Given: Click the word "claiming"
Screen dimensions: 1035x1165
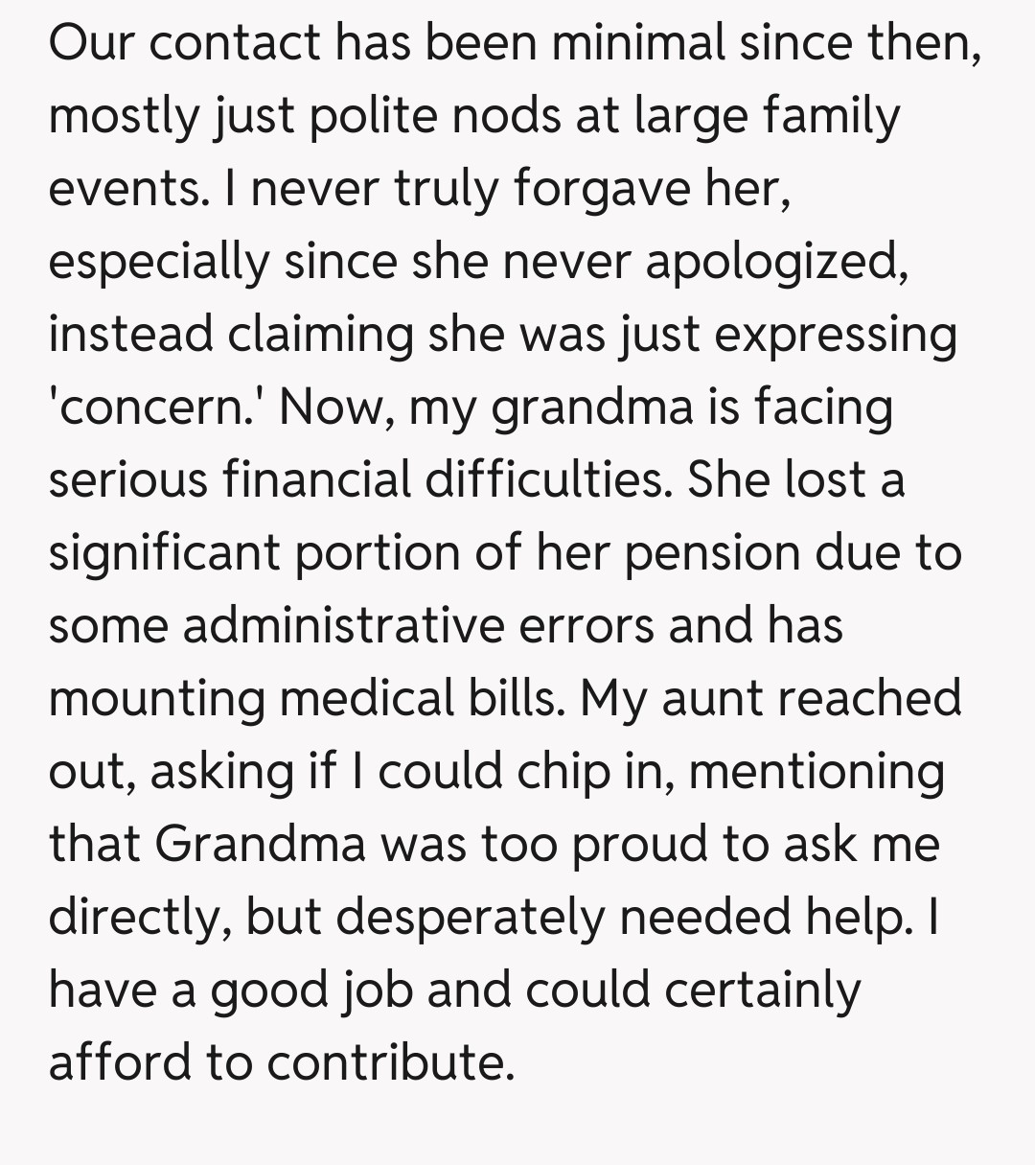Looking at the screenshot, I should (321, 335).
